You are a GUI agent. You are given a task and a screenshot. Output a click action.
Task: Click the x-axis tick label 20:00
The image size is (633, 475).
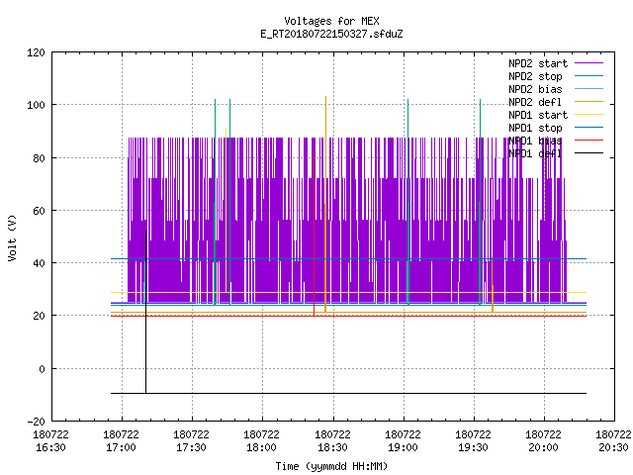tap(543, 447)
